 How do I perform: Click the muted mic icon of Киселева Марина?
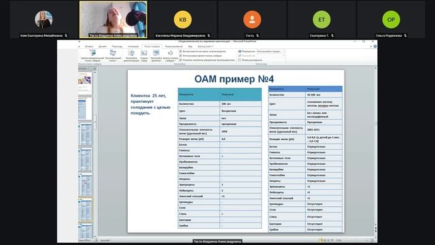209,35
